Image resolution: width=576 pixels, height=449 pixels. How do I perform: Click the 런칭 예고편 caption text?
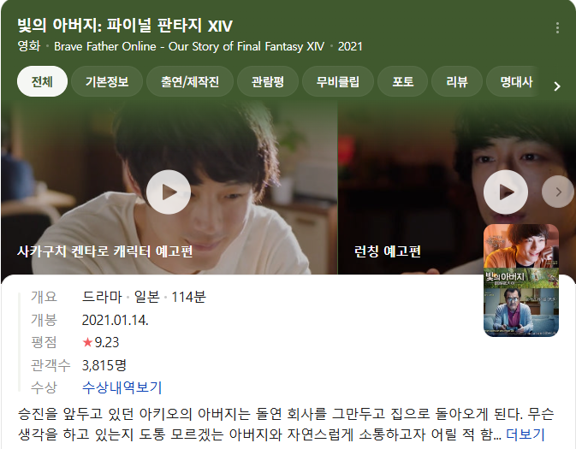pos(387,251)
